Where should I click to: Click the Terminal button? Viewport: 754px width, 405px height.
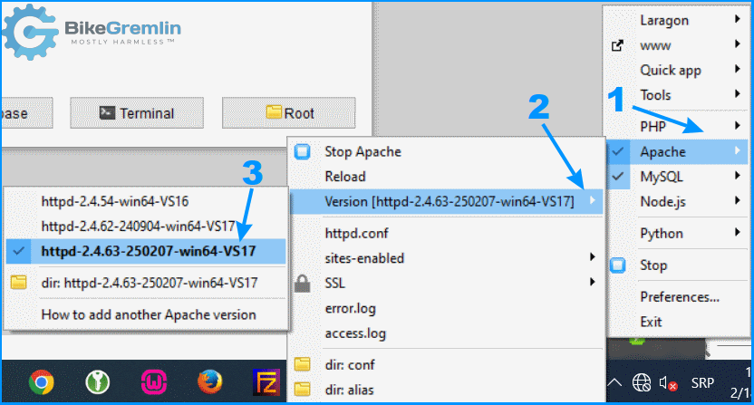click(137, 113)
